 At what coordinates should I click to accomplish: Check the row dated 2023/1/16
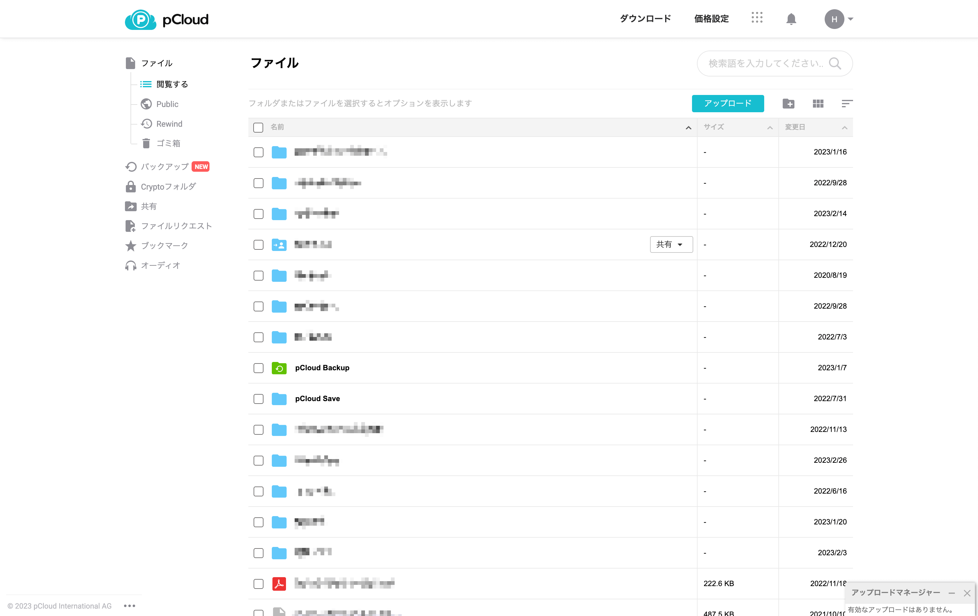[258, 152]
